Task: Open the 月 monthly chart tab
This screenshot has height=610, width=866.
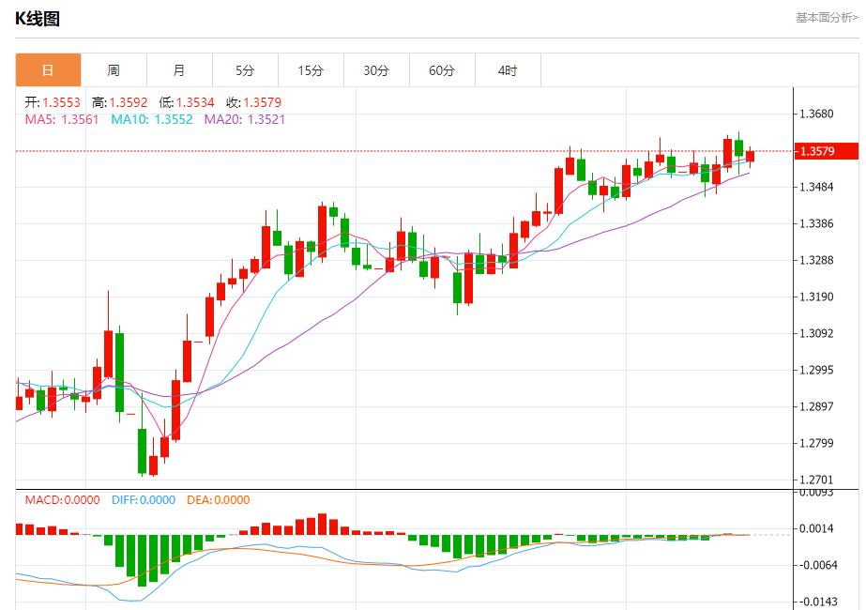Action: 179,70
